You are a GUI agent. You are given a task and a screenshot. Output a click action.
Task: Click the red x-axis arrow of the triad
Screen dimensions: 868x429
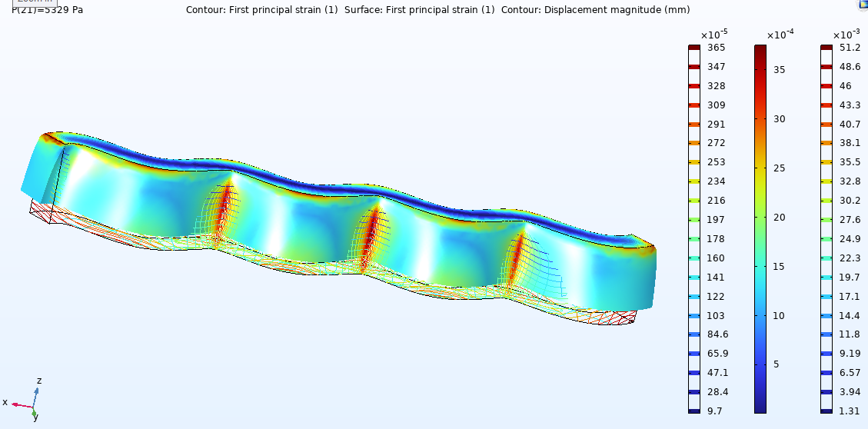pyautogui.click(x=17, y=404)
